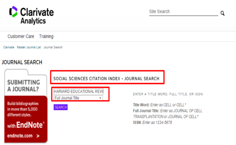Click the 'ISSN: Enter as 1234-5678' hint
The height and width of the screenshot is (145, 236).
tap(152, 122)
